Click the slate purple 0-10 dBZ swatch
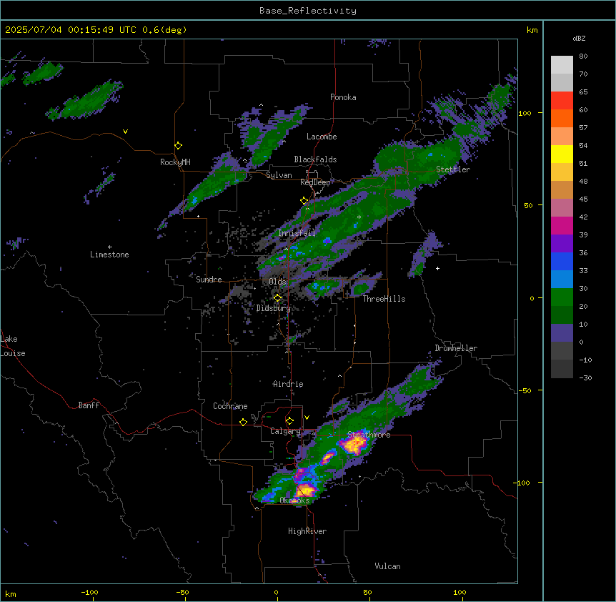This screenshot has height=602, width=616. click(x=562, y=333)
